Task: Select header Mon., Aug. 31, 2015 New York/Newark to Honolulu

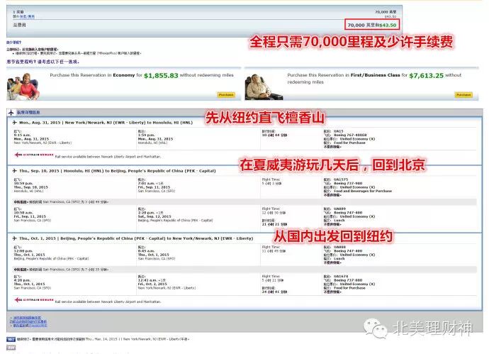Action: tap(106, 123)
